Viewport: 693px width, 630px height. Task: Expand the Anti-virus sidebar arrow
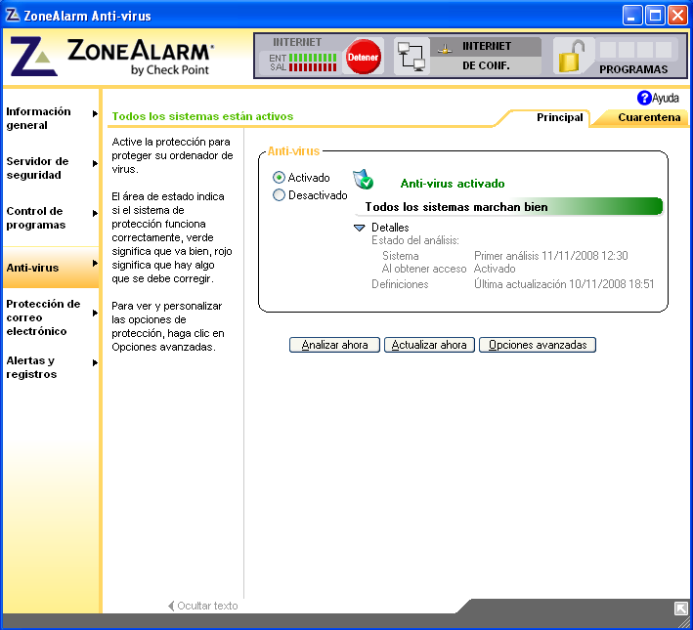pyautogui.click(x=95, y=264)
